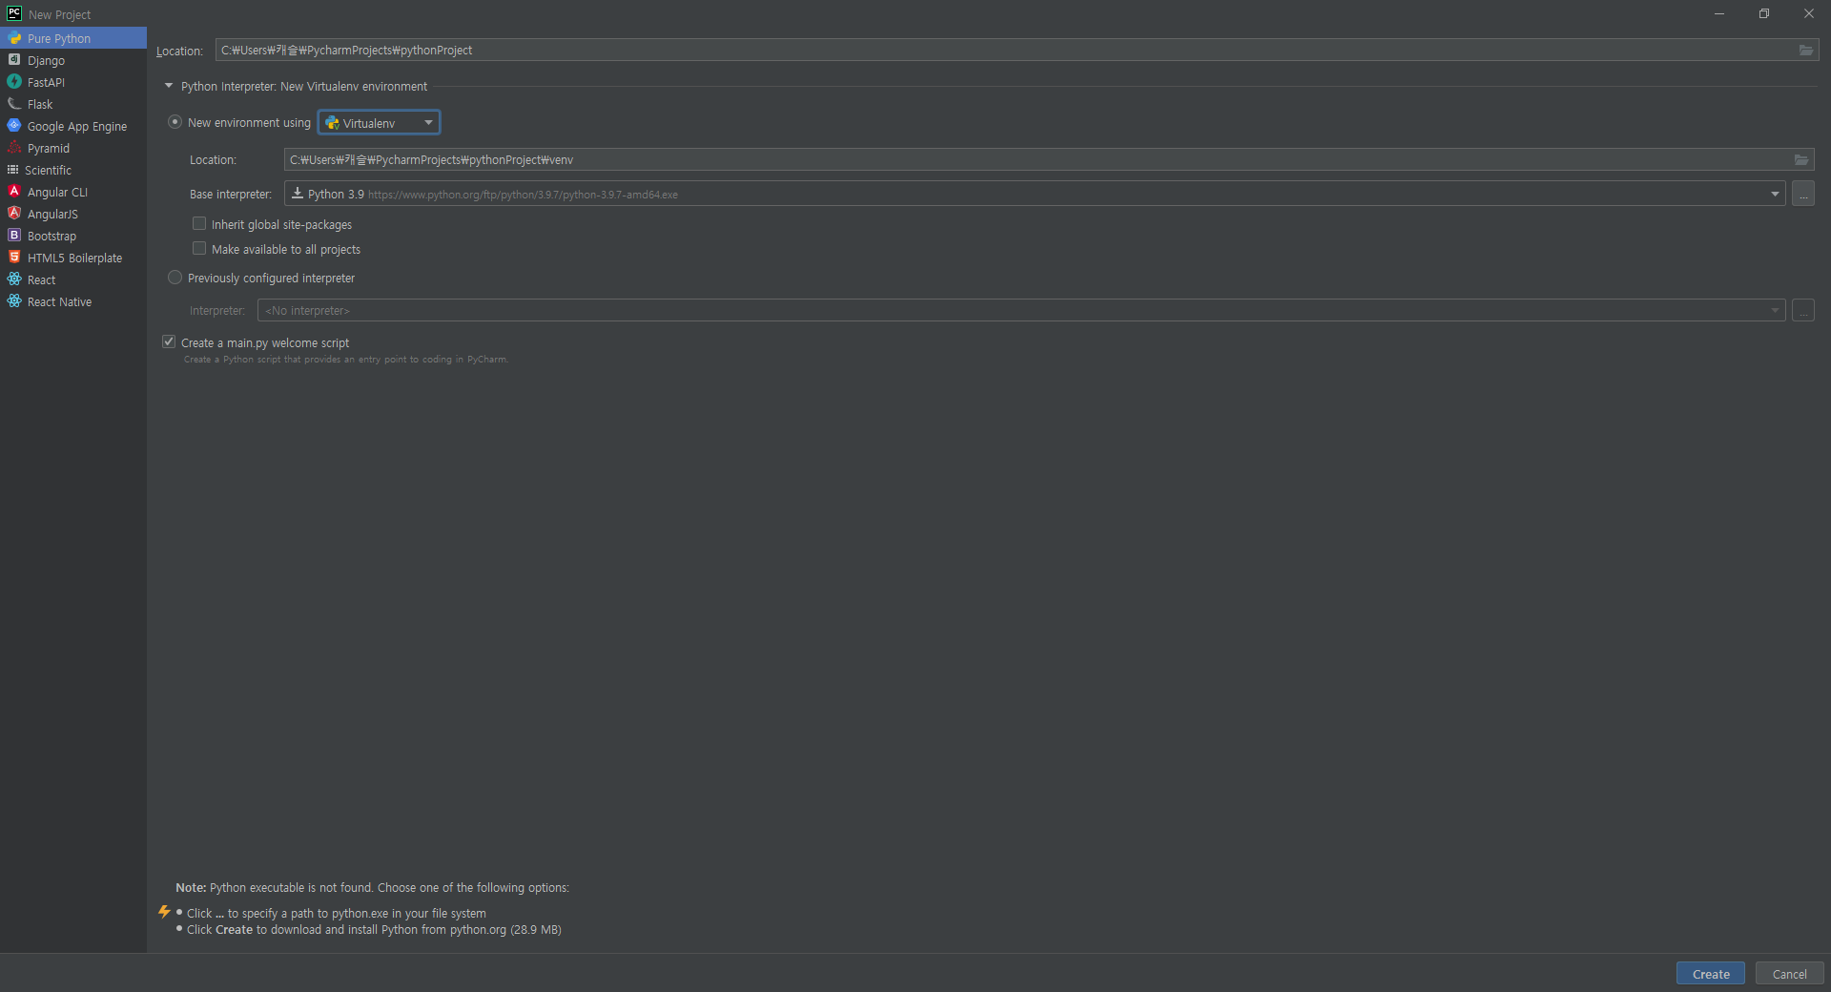Click the FastAPI lightning icon

[14, 82]
